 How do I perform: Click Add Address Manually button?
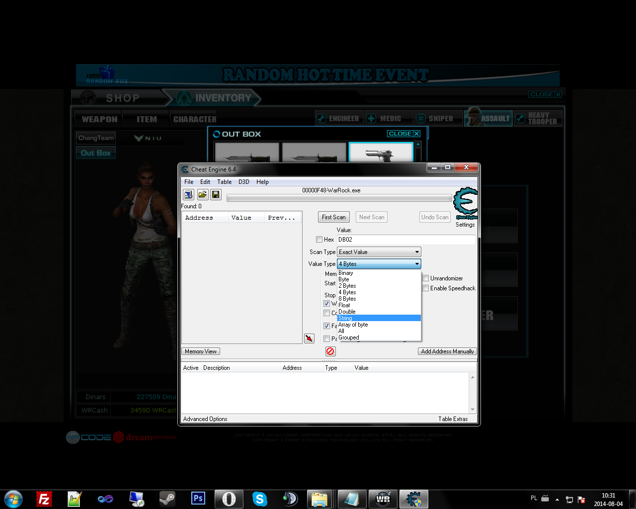[x=447, y=351]
